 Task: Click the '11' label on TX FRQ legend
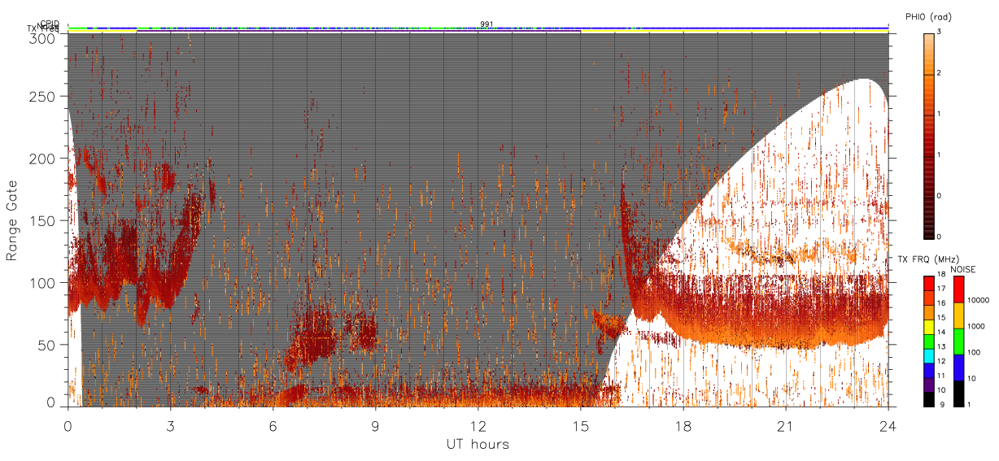940,375
